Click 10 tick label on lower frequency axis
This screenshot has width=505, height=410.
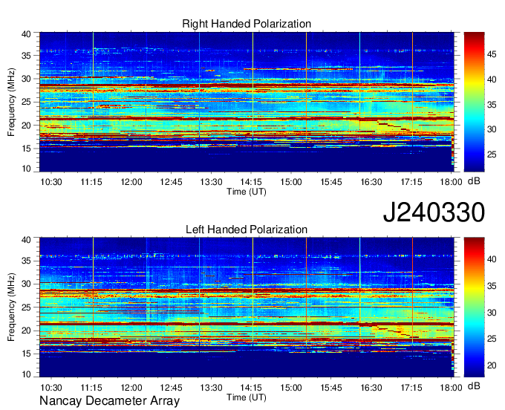coord(27,374)
